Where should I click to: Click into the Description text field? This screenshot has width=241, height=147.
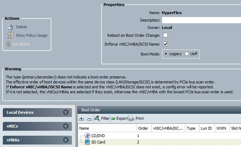(201, 20)
